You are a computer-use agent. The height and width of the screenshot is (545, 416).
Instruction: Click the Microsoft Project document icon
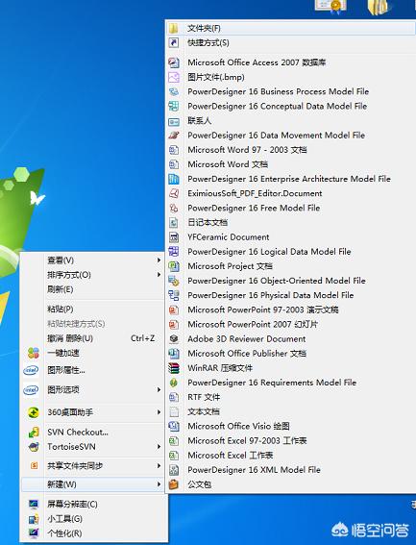tap(174, 266)
